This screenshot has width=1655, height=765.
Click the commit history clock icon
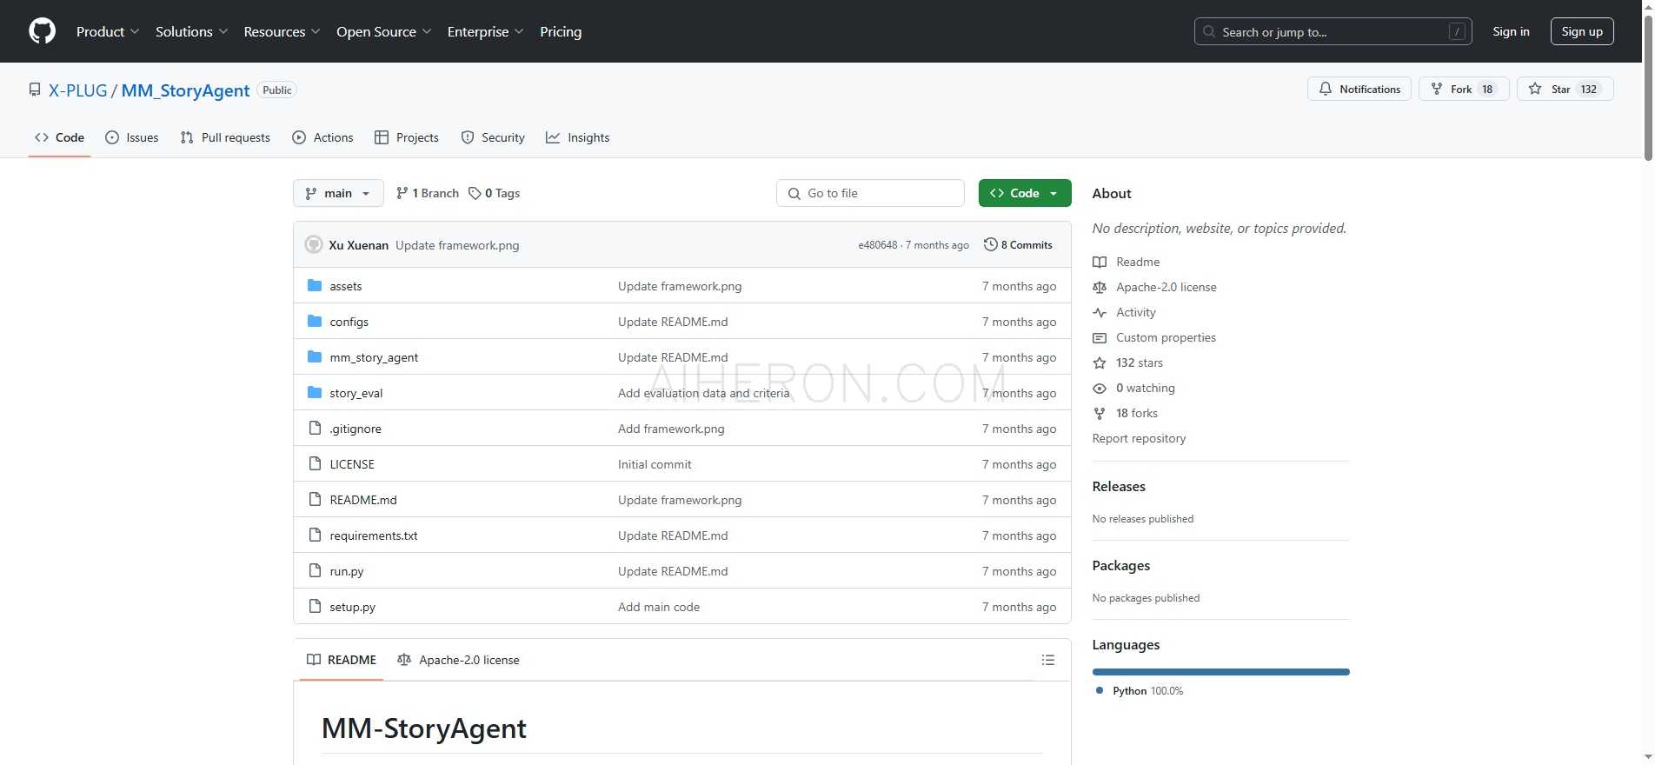pyautogui.click(x=990, y=244)
